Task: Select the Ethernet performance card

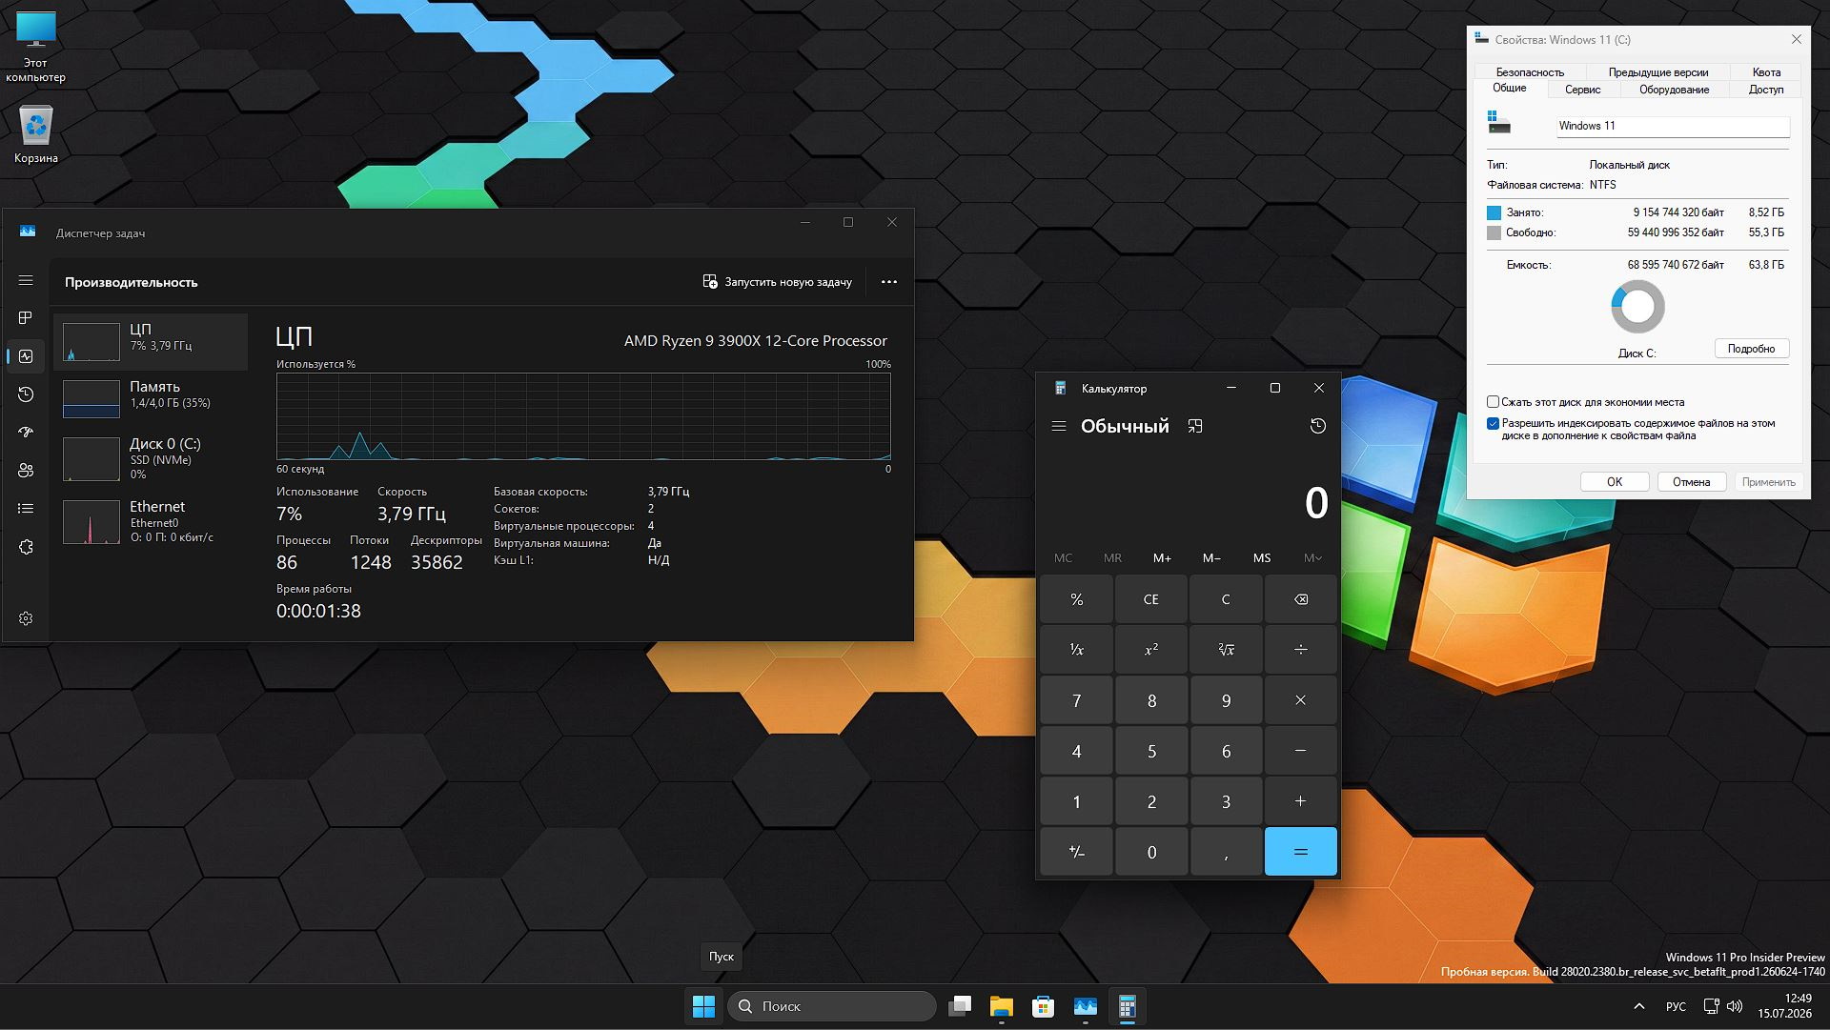Action: (x=151, y=521)
